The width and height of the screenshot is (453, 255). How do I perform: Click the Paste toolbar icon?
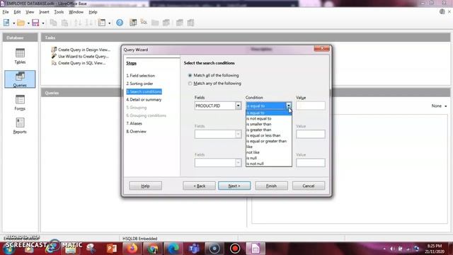(x=64, y=23)
